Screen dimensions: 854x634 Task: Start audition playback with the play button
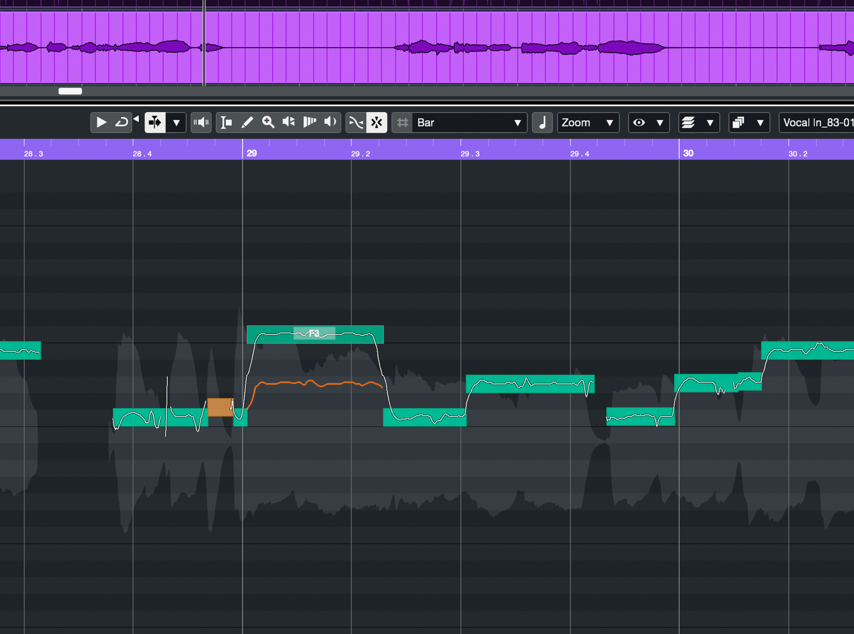[101, 123]
